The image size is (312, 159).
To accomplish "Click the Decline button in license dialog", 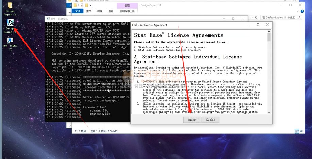I will pyautogui.click(x=210, y=120).
